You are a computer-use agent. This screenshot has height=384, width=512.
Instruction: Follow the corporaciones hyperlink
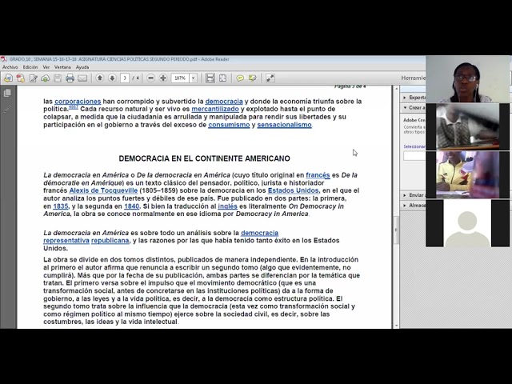point(78,102)
